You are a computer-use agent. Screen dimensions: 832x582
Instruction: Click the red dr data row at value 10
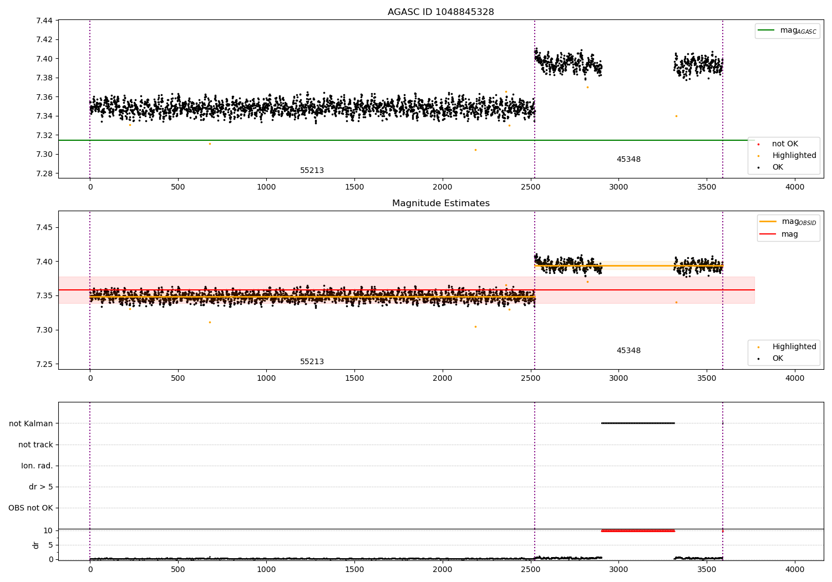pos(638,530)
